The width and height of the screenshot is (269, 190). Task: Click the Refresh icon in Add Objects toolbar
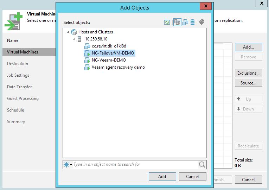point(167,22)
